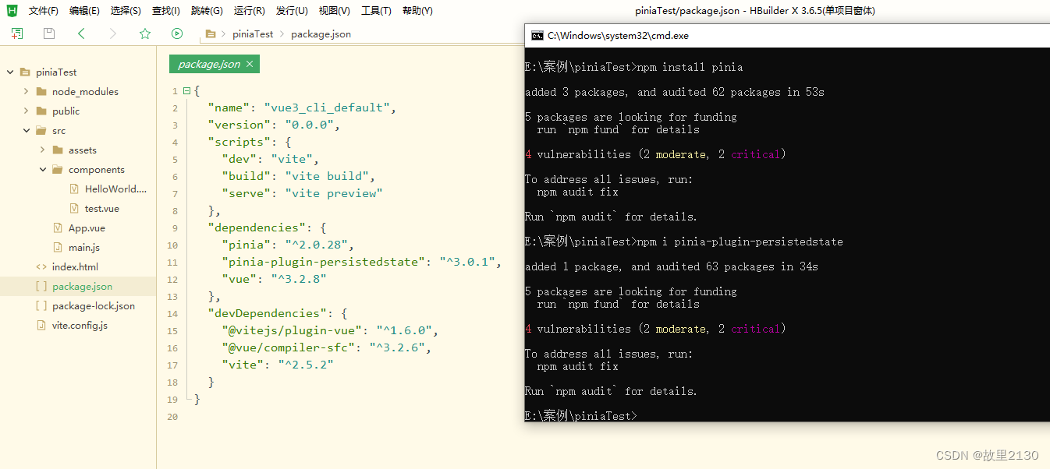This screenshot has height=469, width=1050.
Task: Open the 运行(R) menu
Action: pyautogui.click(x=248, y=10)
